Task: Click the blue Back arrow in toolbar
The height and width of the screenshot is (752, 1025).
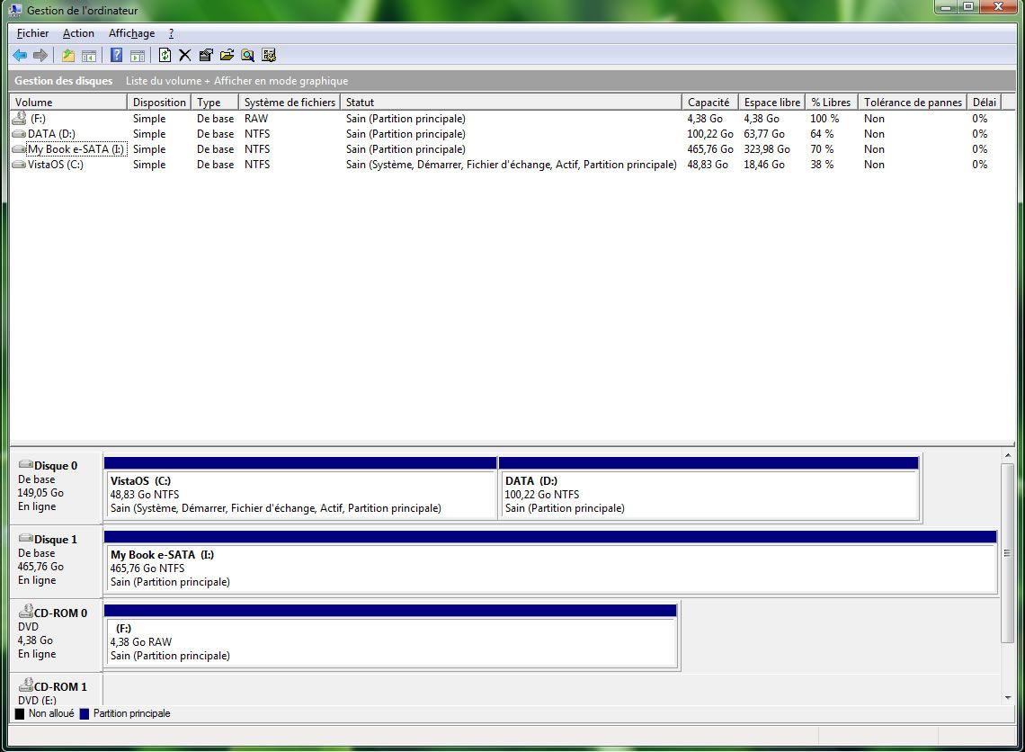Action: [21, 56]
